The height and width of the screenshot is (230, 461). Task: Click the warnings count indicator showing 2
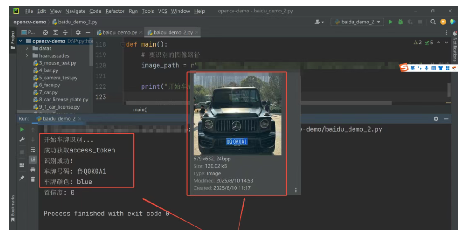click(x=418, y=43)
